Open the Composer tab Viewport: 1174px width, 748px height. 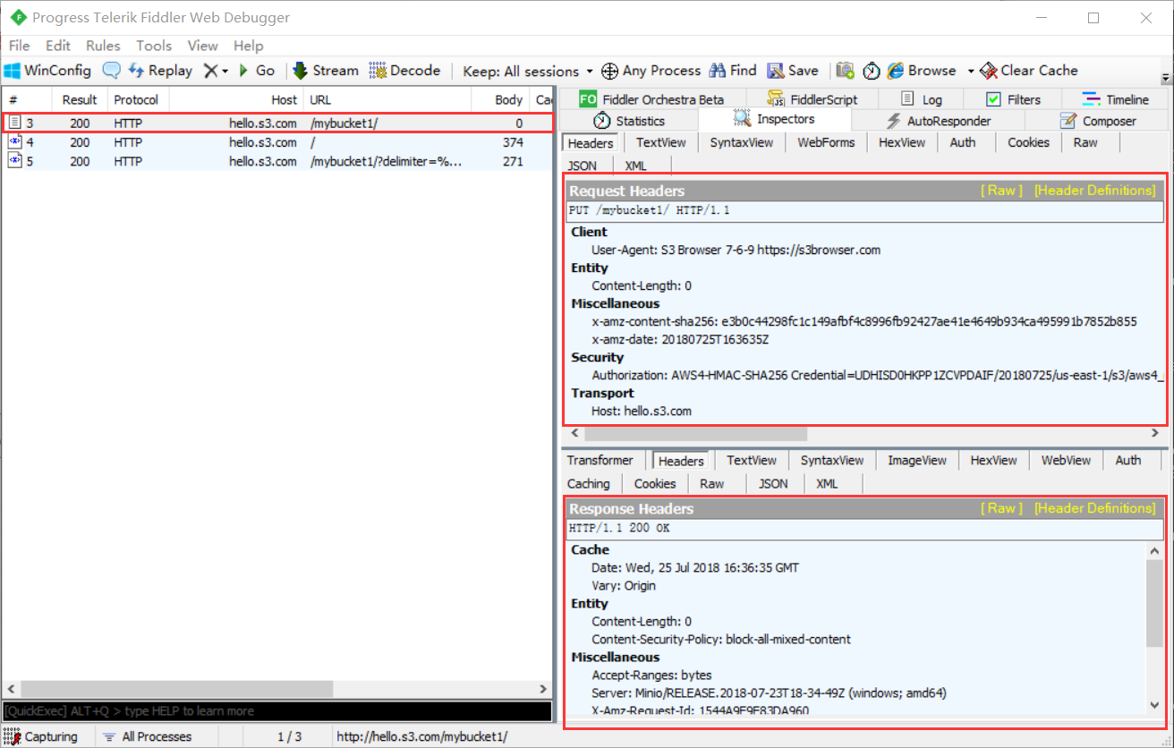(1097, 121)
